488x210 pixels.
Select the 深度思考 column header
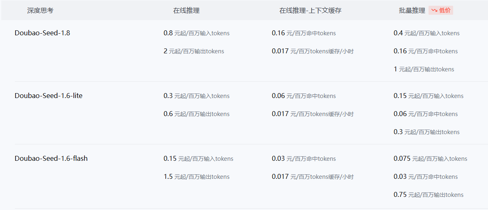pos(40,11)
